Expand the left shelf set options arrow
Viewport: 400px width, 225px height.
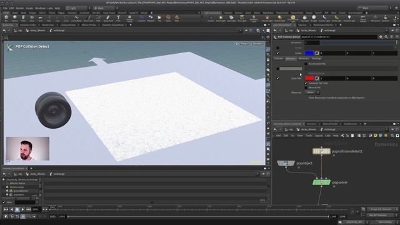[x=199, y=12]
